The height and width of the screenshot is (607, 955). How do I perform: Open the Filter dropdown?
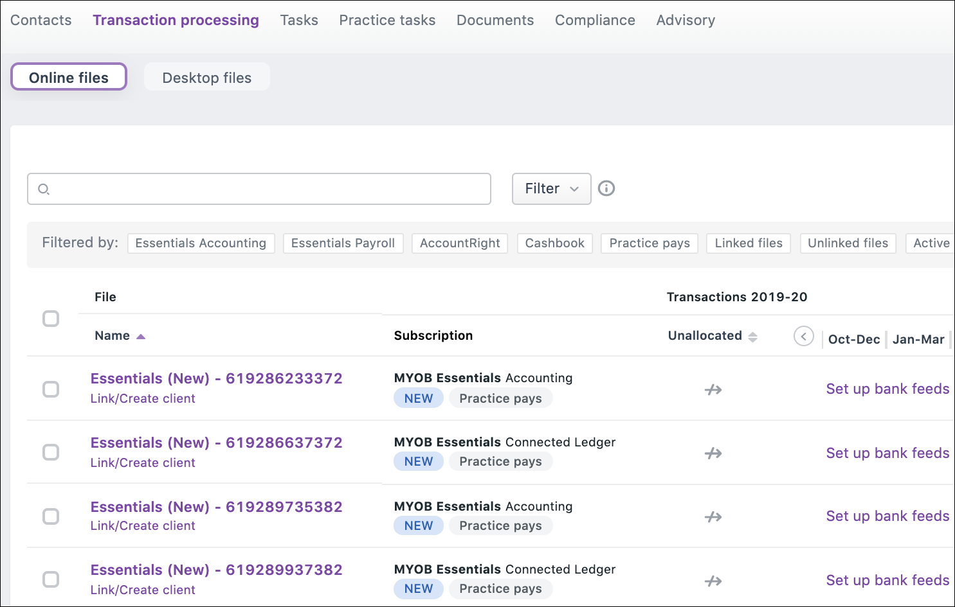click(552, 189)
